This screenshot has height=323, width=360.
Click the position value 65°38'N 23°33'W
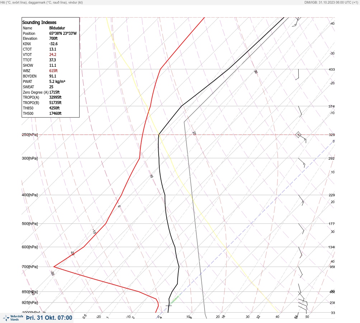63,33
